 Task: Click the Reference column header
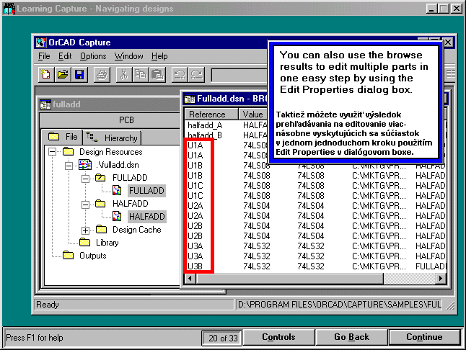coord(207,115)
